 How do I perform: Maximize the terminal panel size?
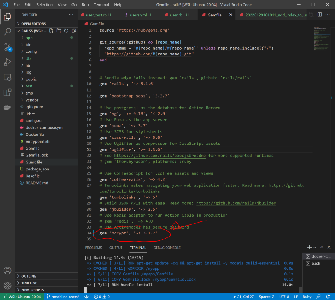pyautogui.click(x=321, y=248)
